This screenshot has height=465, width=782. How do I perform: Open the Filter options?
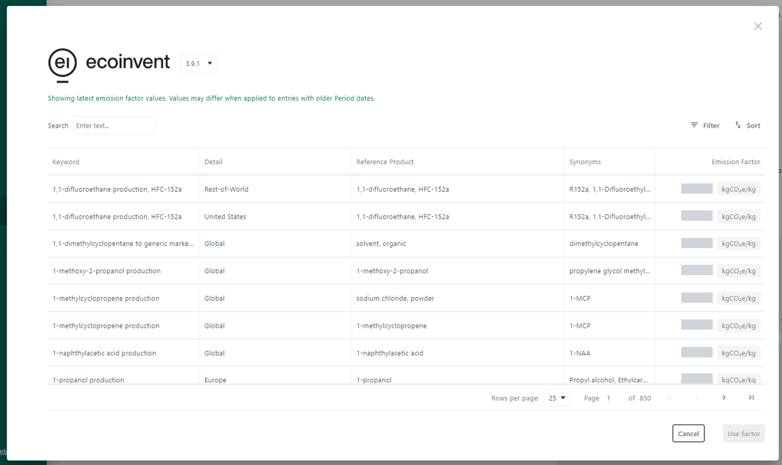(x=705, y=126)
